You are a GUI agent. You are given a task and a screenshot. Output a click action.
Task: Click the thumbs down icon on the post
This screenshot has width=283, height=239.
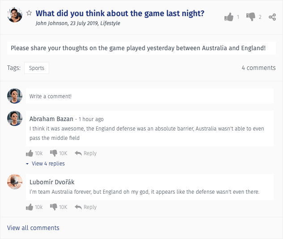pos(251,17)
